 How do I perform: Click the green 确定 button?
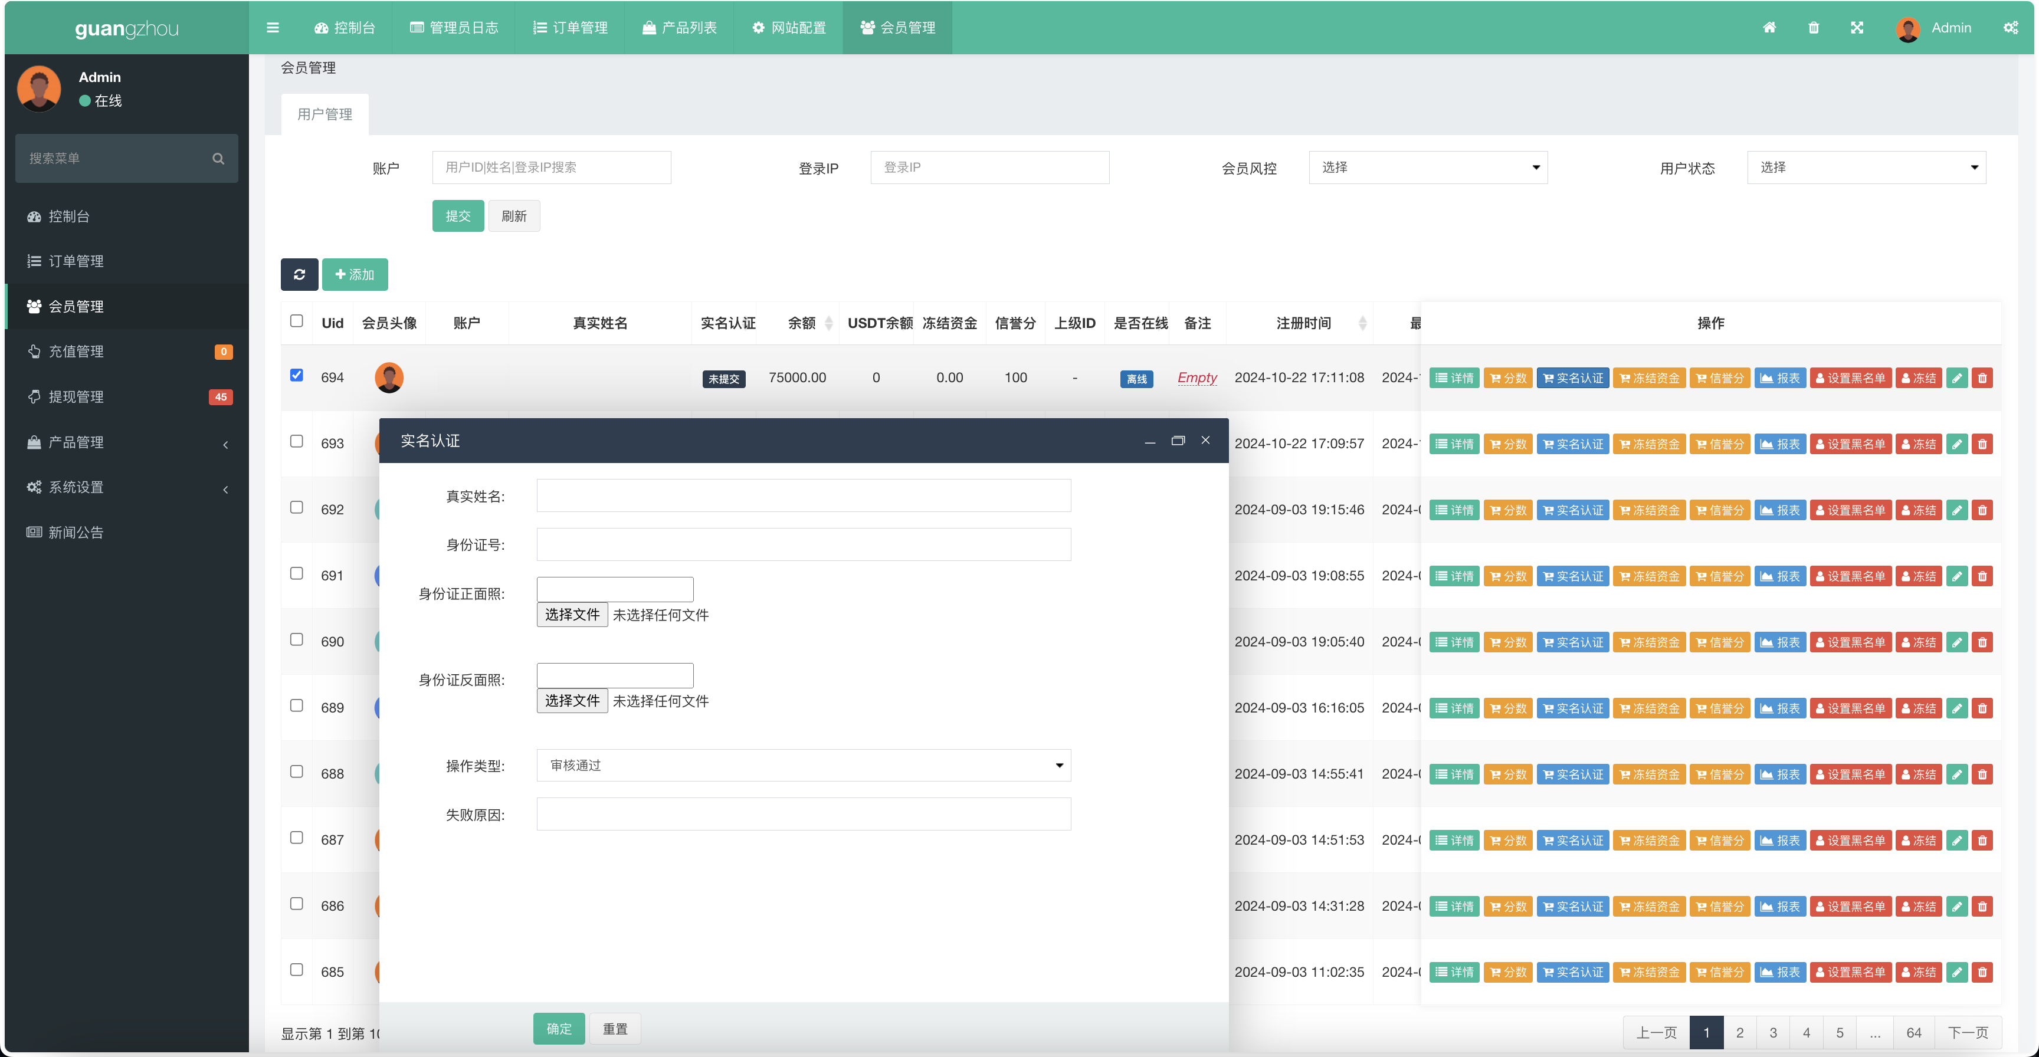point(559,1029)
